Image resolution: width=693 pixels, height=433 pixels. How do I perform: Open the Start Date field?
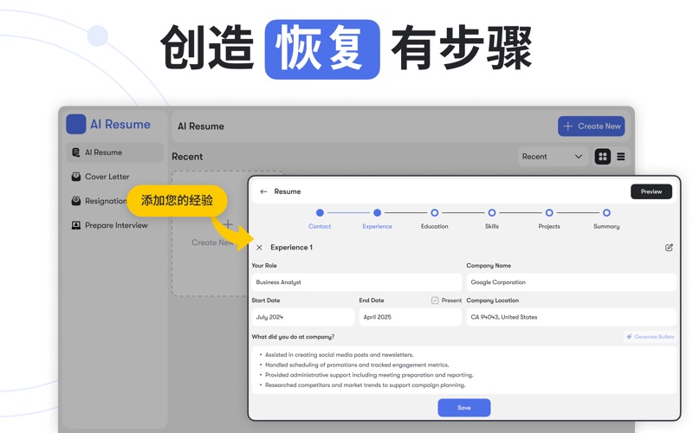click(x=302, y=317)
